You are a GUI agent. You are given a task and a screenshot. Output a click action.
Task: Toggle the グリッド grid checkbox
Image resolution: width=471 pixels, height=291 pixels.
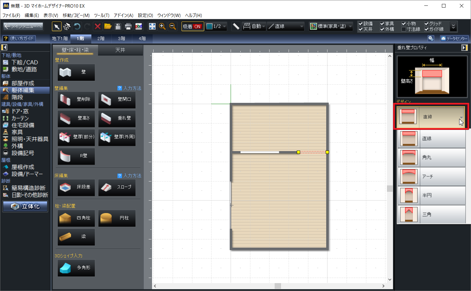(426, 24)
